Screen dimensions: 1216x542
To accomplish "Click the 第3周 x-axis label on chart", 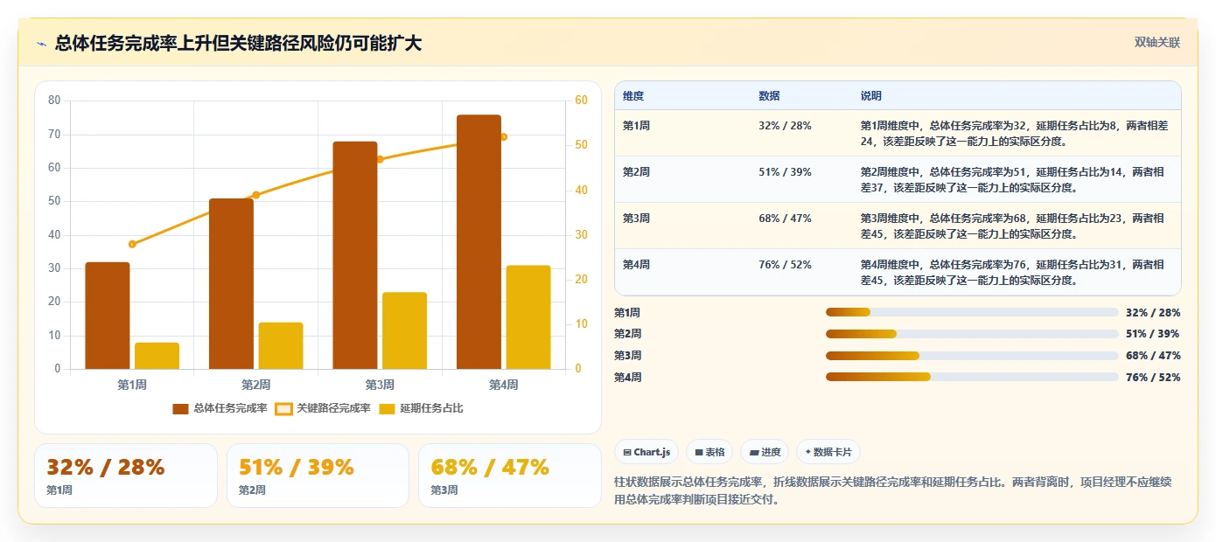I will pos(380,385).
